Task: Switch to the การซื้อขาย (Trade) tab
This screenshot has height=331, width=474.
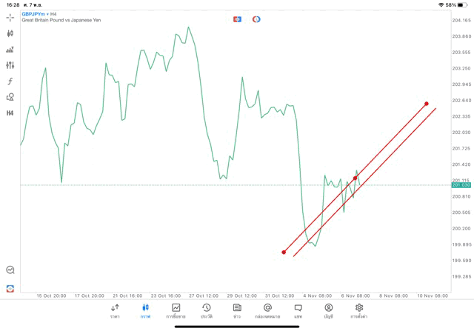Action: pyautogui.click(x=176, y=311)
